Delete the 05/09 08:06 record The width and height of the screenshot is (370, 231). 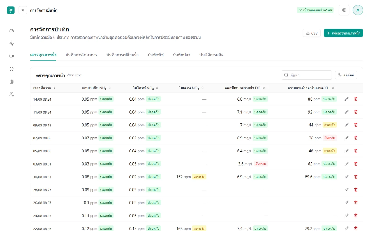pos(356,151)
